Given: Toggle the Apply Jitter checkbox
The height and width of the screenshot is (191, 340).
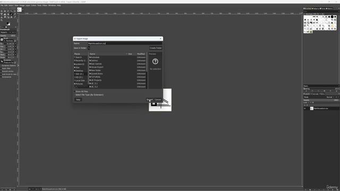Looking at the screenshot, I should (x=1, y=68).
